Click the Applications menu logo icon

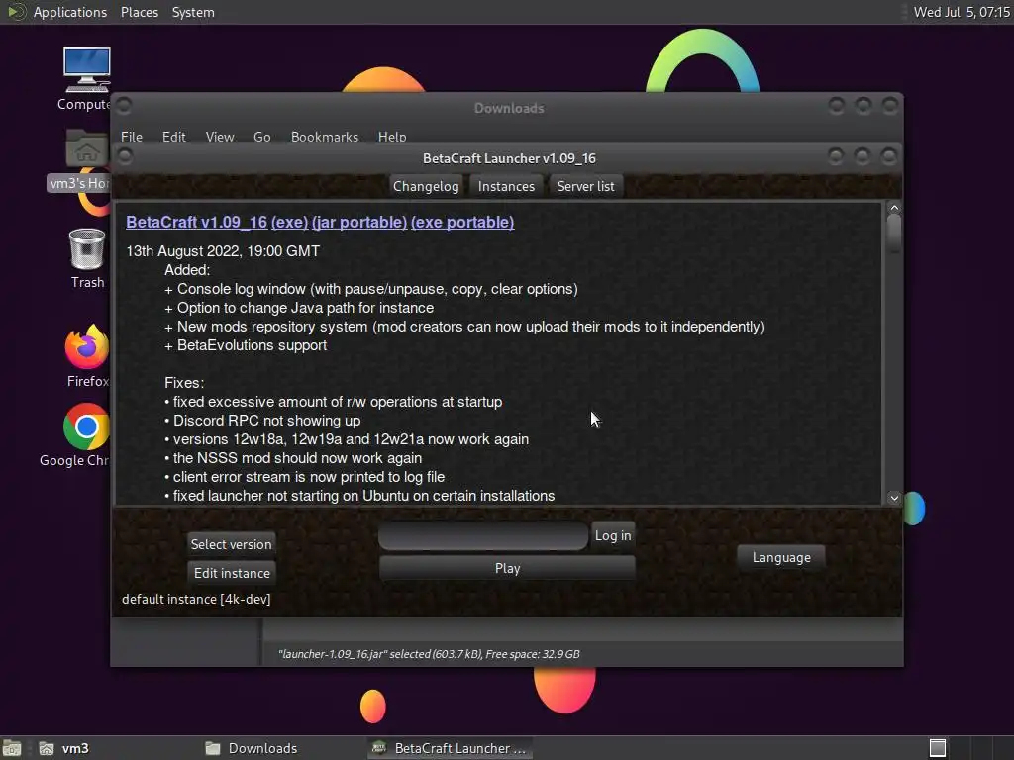click(x=16, y=12)
